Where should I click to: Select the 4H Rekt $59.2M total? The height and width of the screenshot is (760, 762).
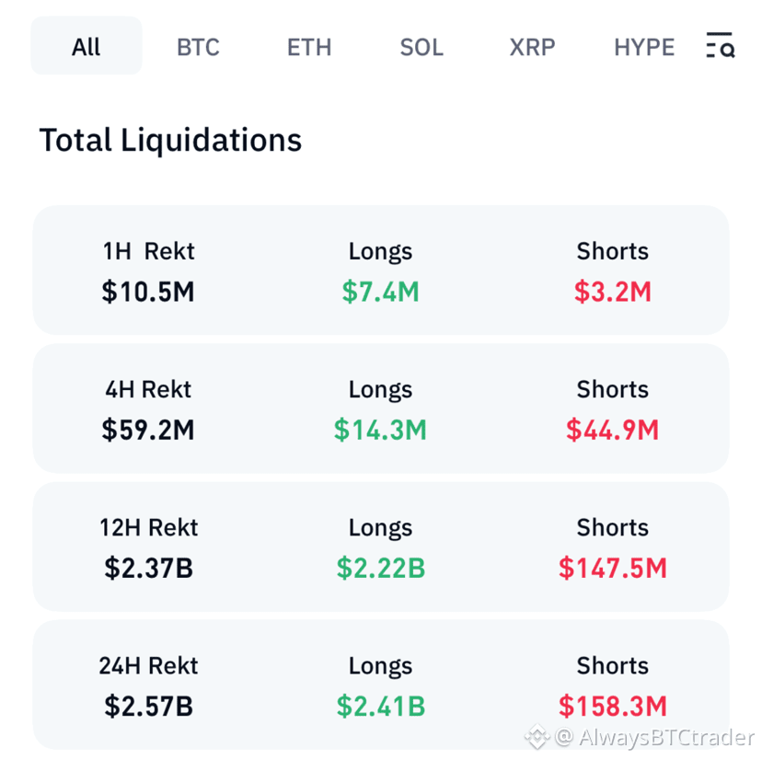click(148, 430)
